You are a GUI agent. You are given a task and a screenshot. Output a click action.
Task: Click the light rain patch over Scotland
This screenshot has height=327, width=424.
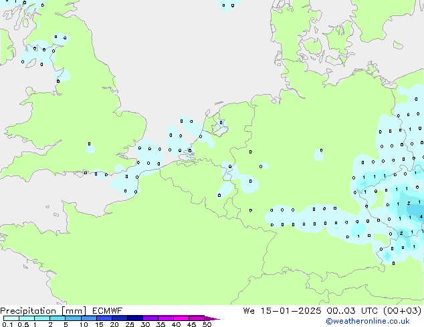[x=41, y=52]
